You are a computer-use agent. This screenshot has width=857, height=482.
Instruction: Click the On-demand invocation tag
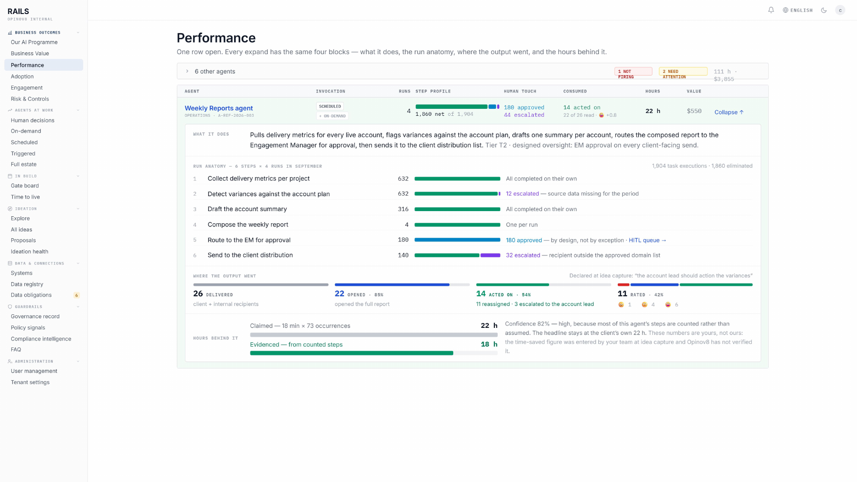(332, 116)
